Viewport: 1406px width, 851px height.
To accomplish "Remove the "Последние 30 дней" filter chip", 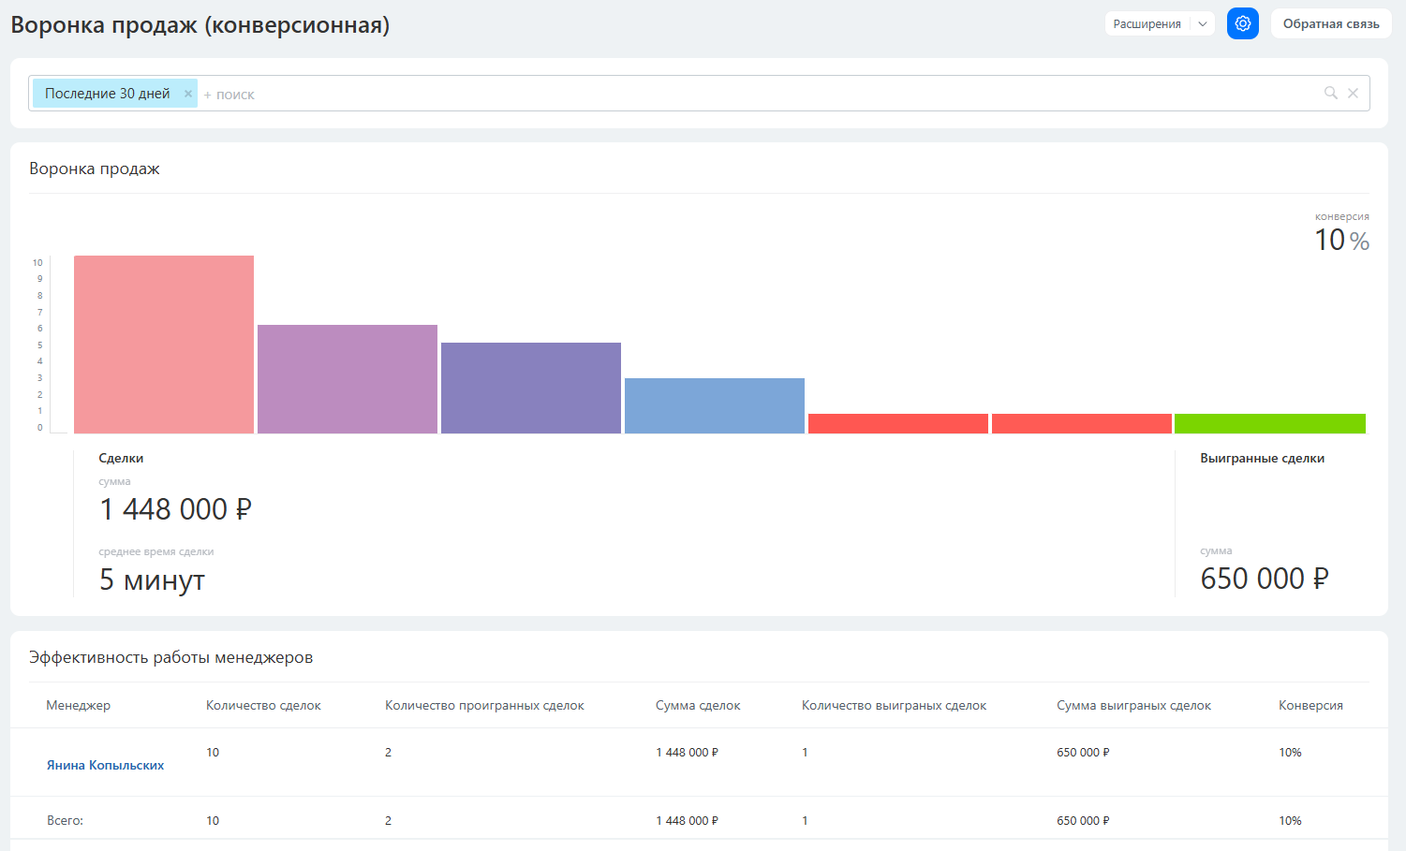I will 188,94.
